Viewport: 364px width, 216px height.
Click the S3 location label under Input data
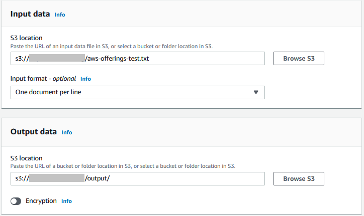pos(27,38)
